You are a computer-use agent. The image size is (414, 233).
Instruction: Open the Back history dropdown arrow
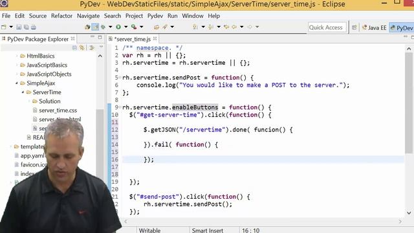coord(241,27)
